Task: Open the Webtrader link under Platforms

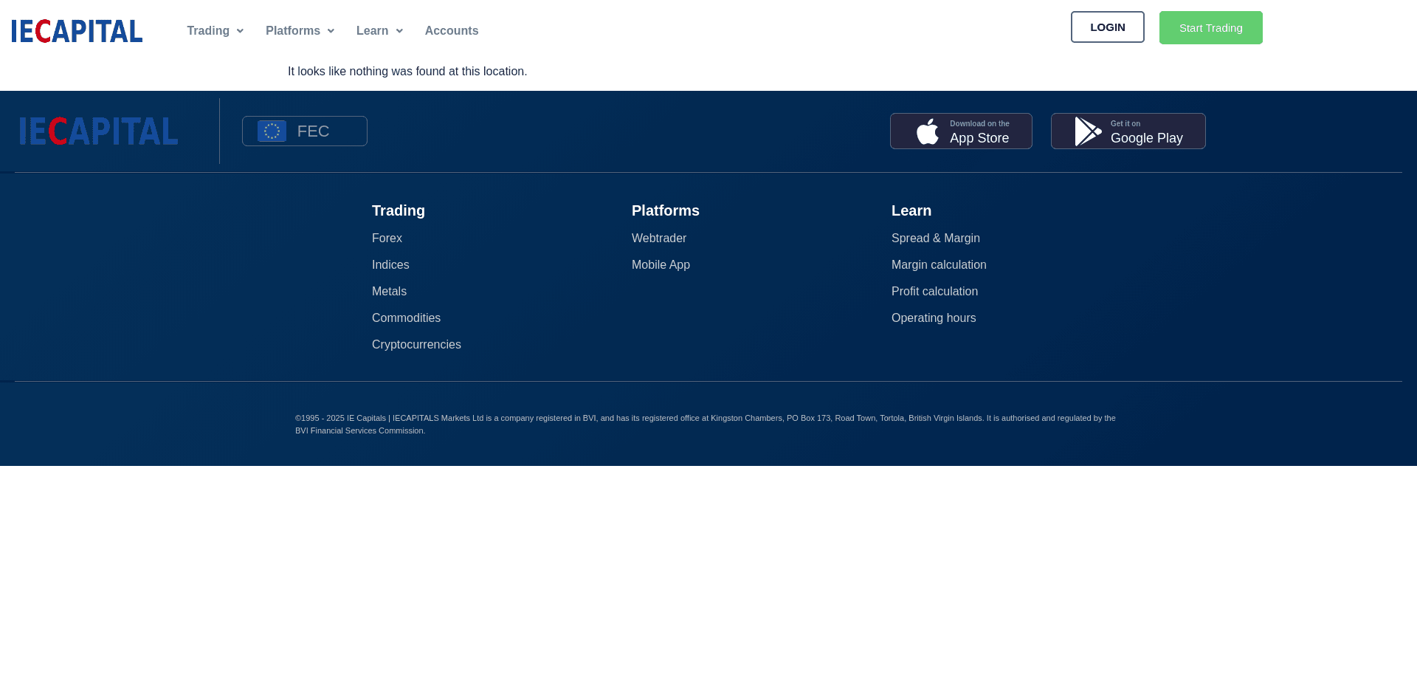Action: coord(659,238)
